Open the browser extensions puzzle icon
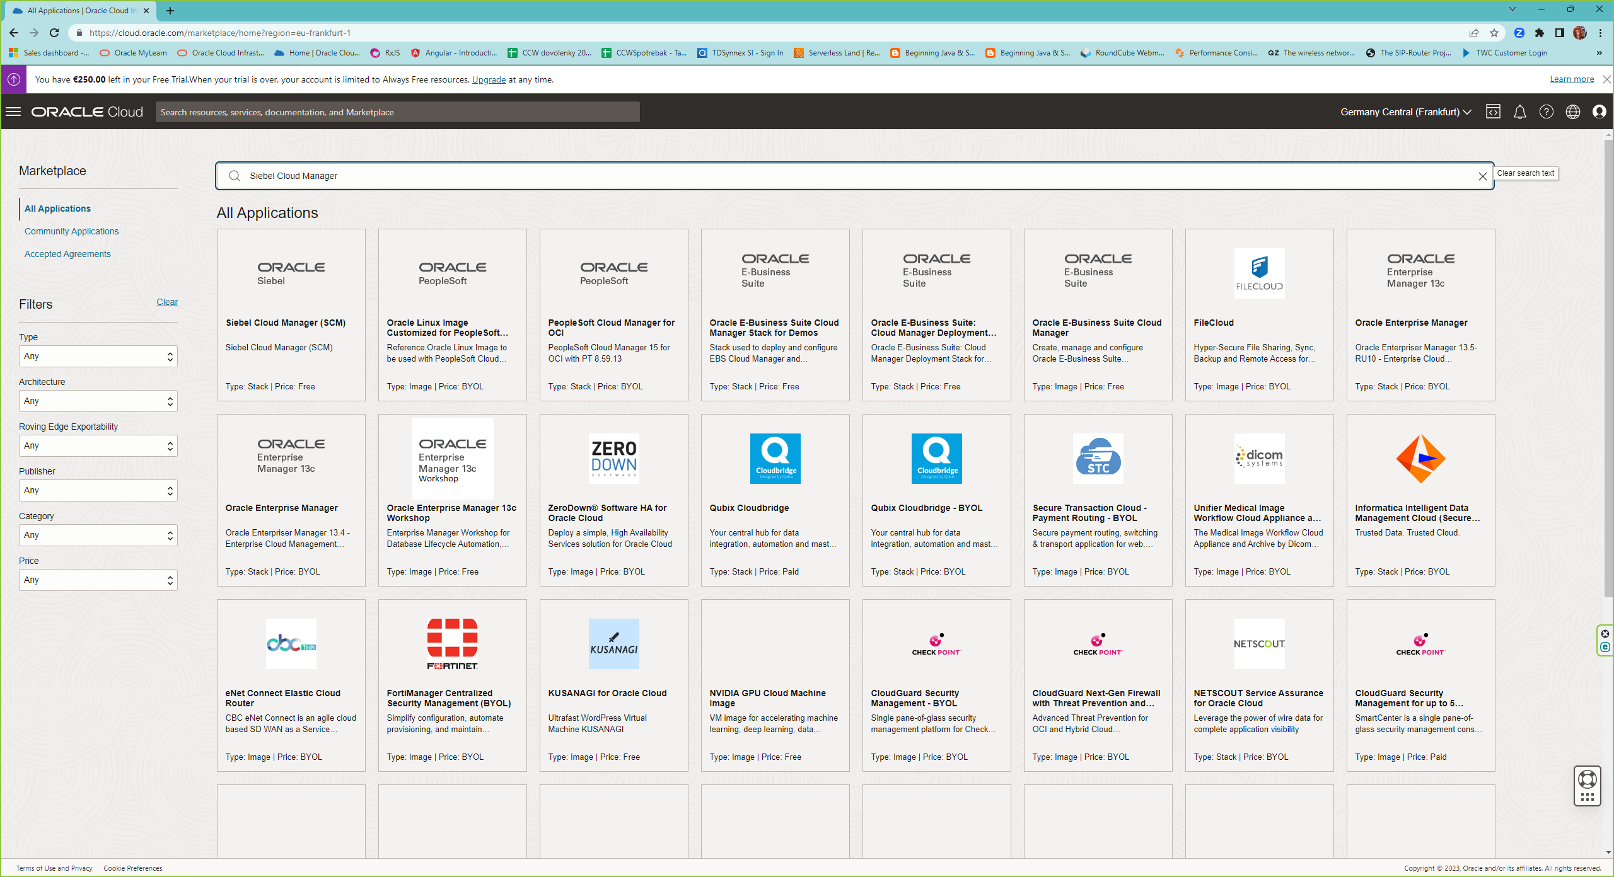 pyautogui.click(x=1539, y=33)
